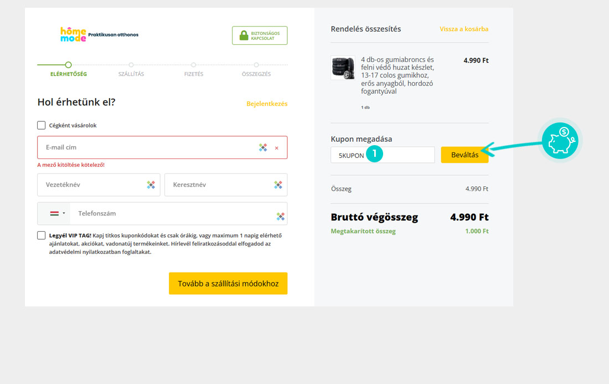The image size is (609, 384).
Task: Click Tovább a szállítási módokhoz button
Action: pos(228,283)
